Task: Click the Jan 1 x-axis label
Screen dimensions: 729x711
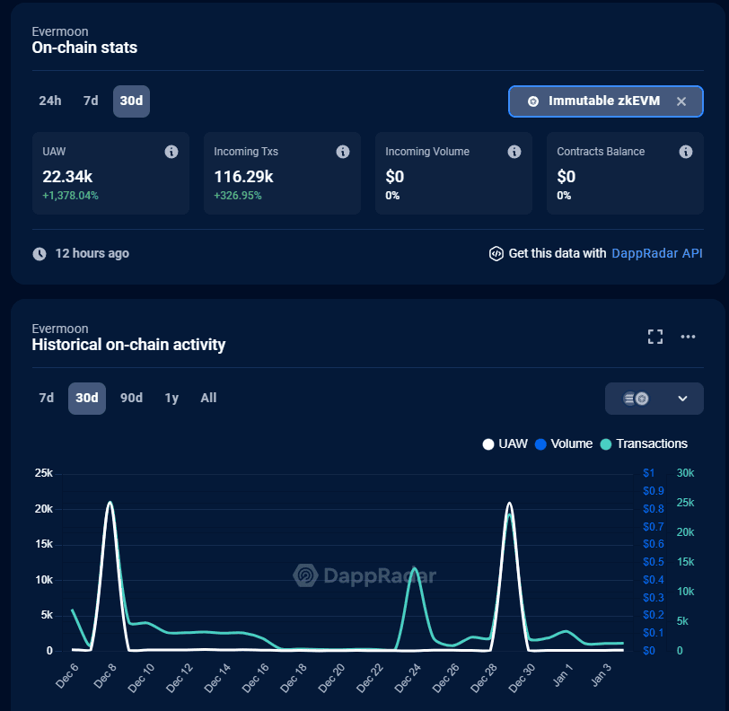Action: (x=562, y=676)
